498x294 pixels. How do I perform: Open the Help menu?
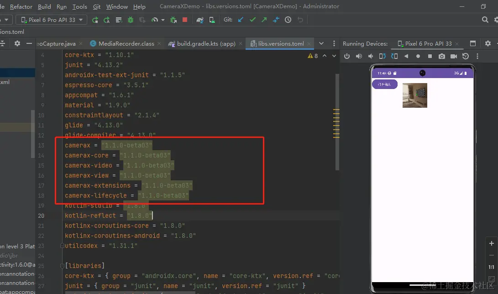[x=139, y=6]
